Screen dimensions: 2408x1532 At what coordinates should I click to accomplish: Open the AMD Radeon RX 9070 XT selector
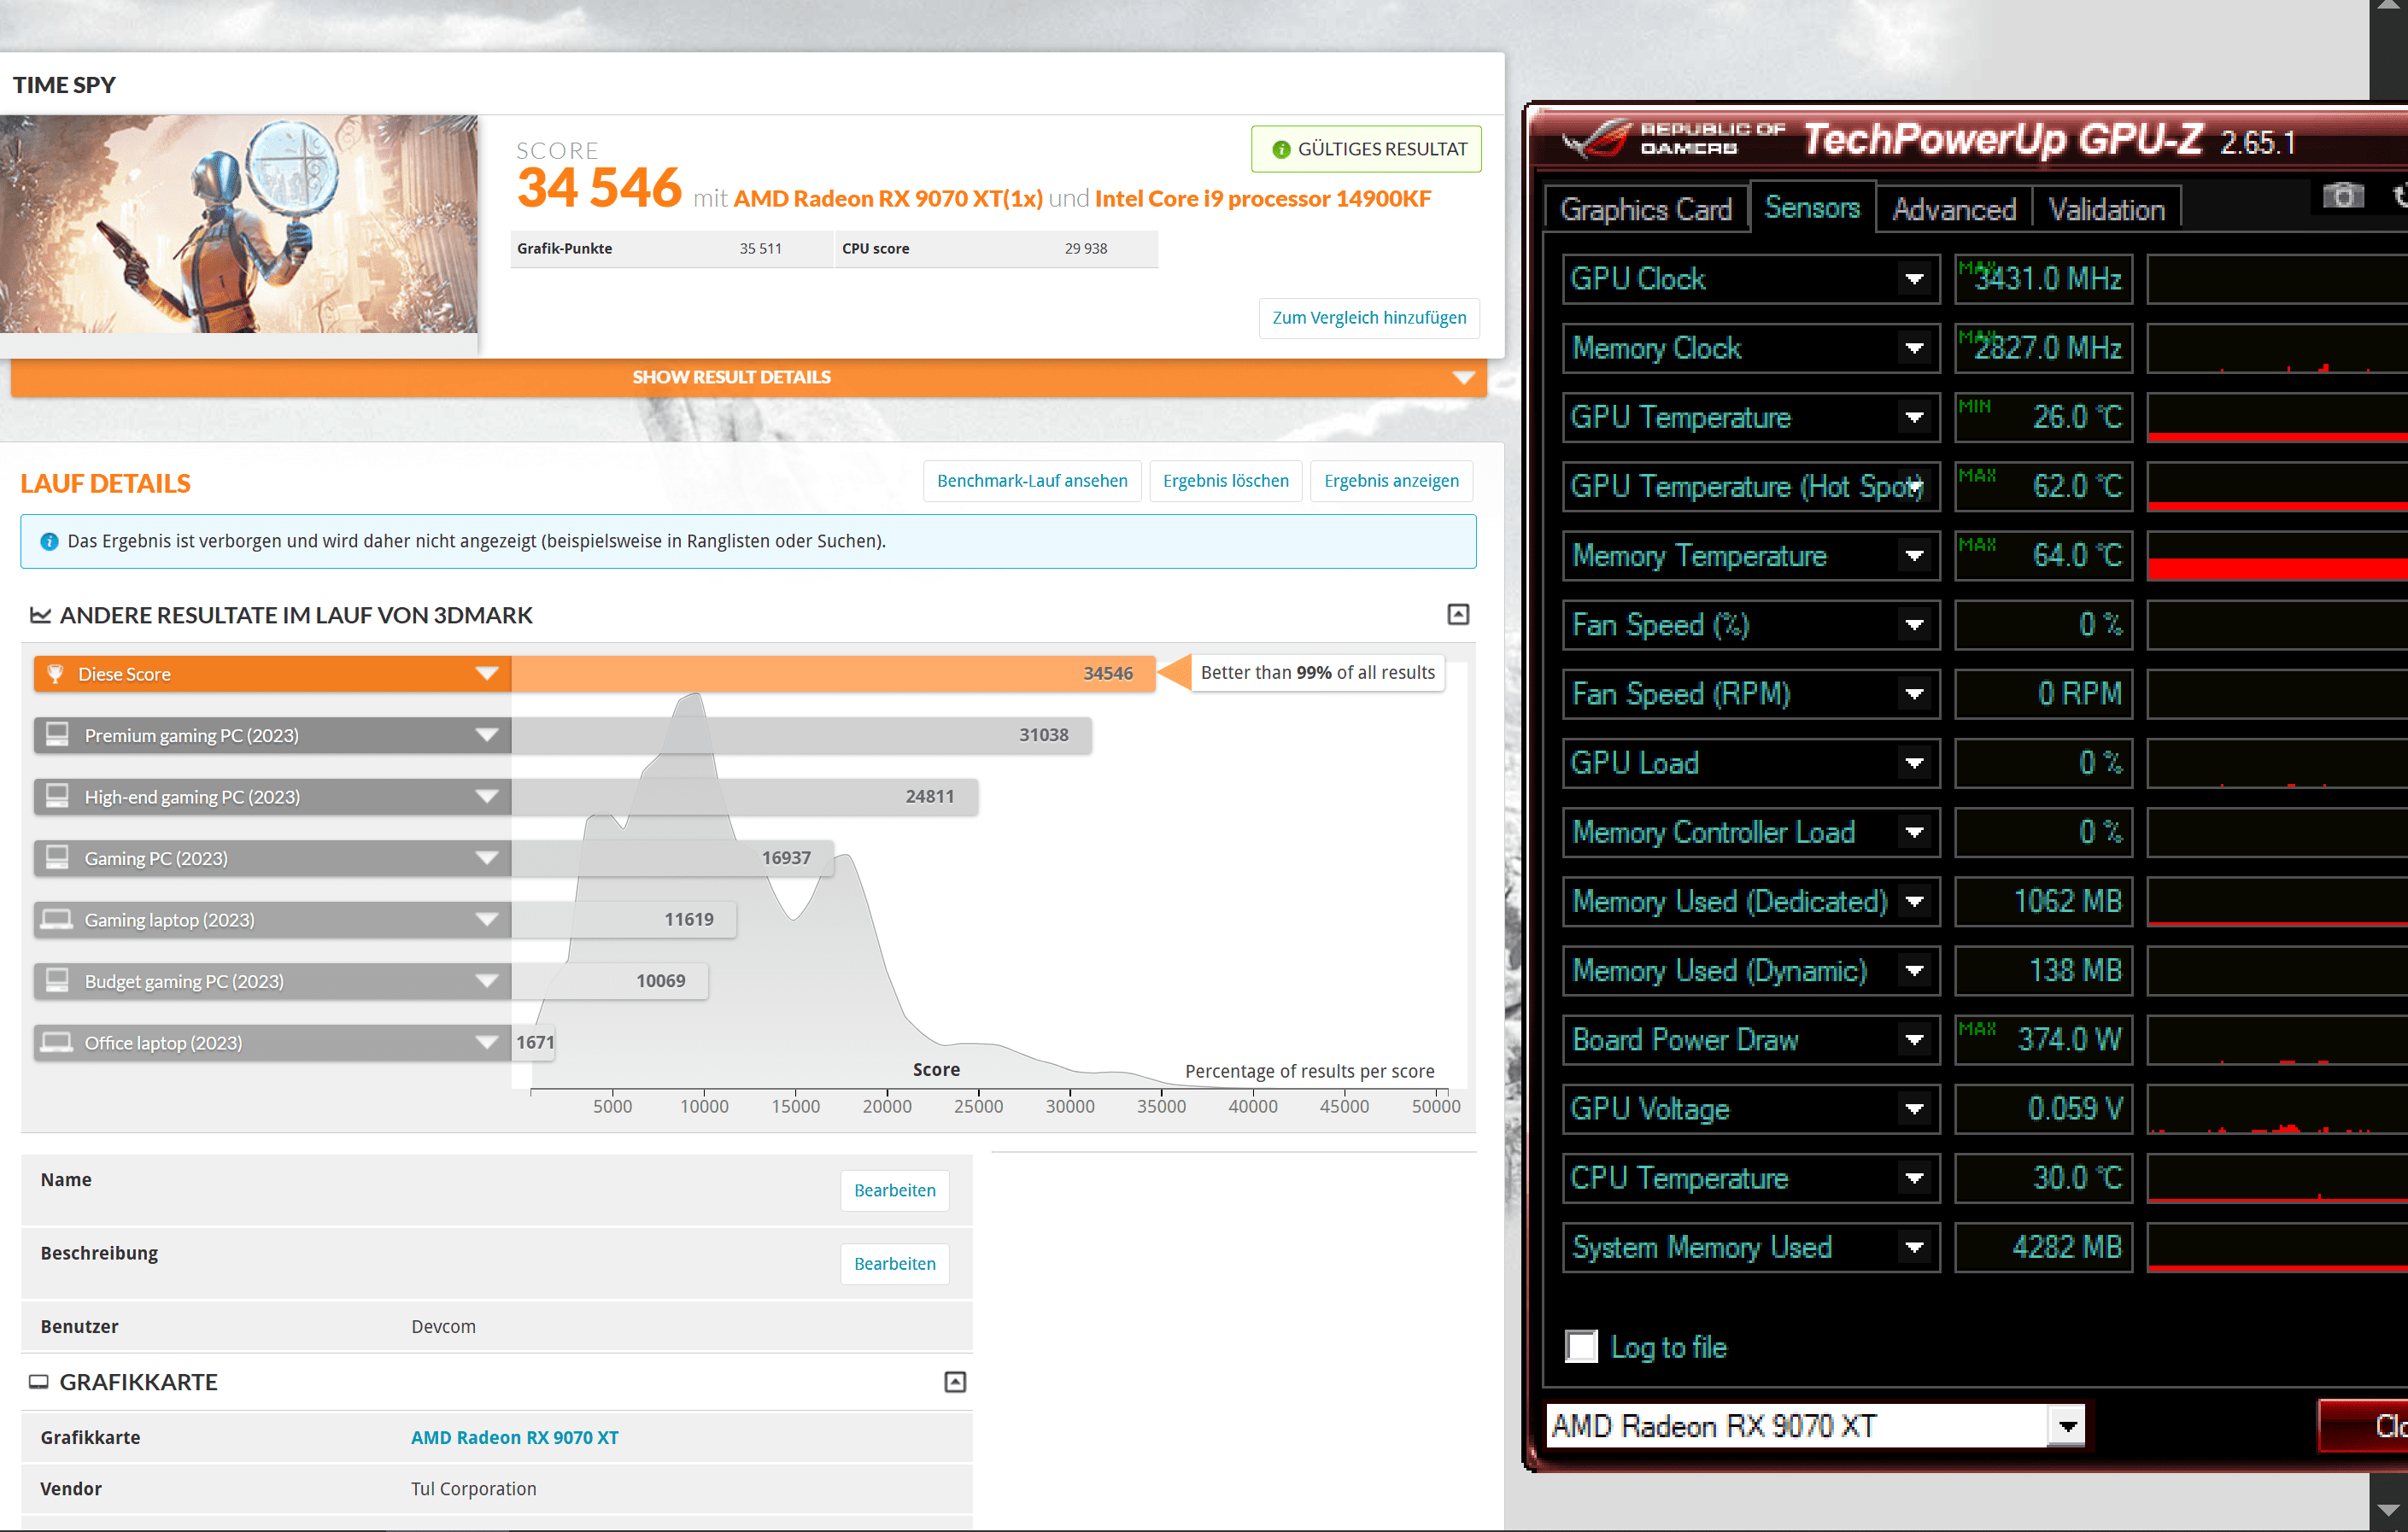pyautogui.click(x=2066, y=1426)
